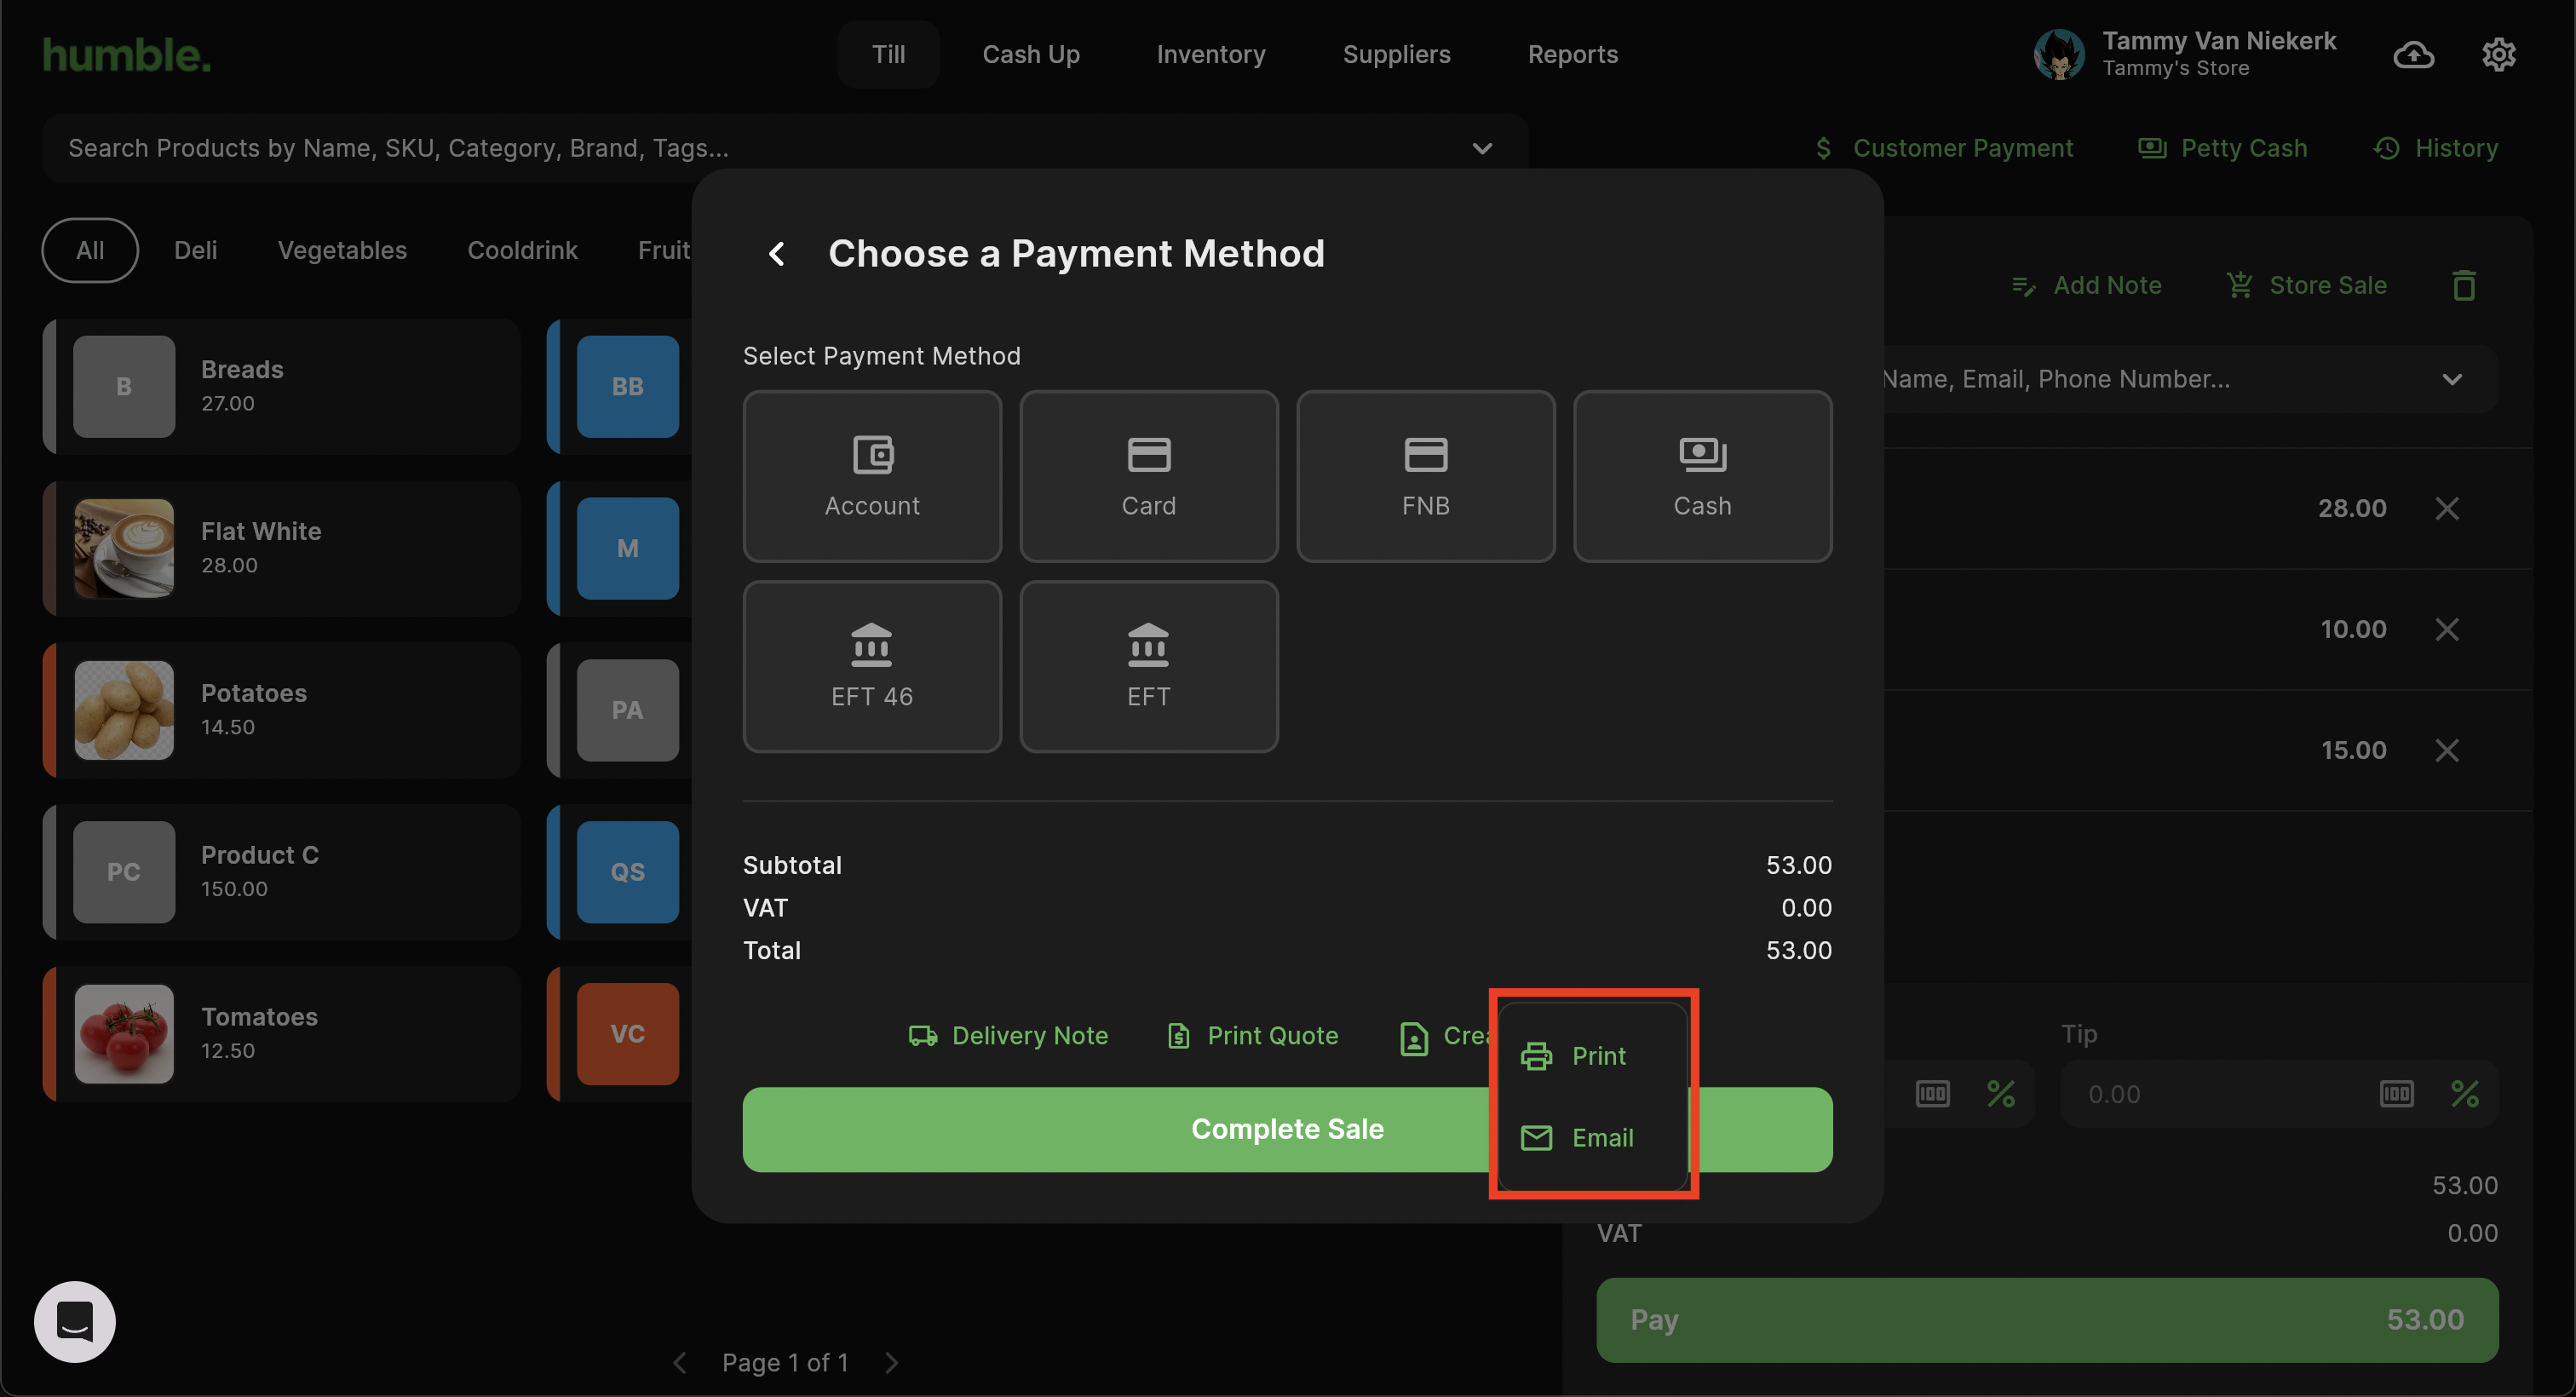This screenshot has width=2576, height=1397.
Task: Go to the previous products page
Action: tap(680, 1363)
